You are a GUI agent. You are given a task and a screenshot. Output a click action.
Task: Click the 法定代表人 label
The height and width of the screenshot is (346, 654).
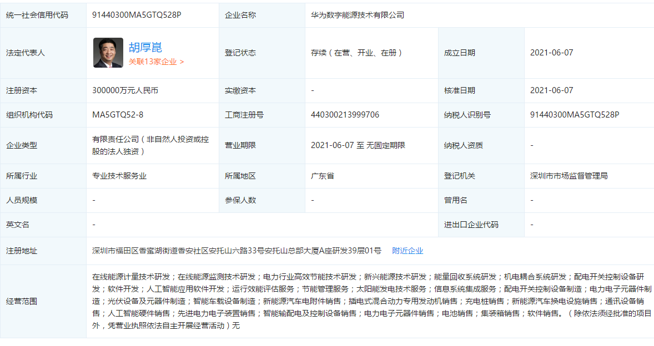[26, 53]
